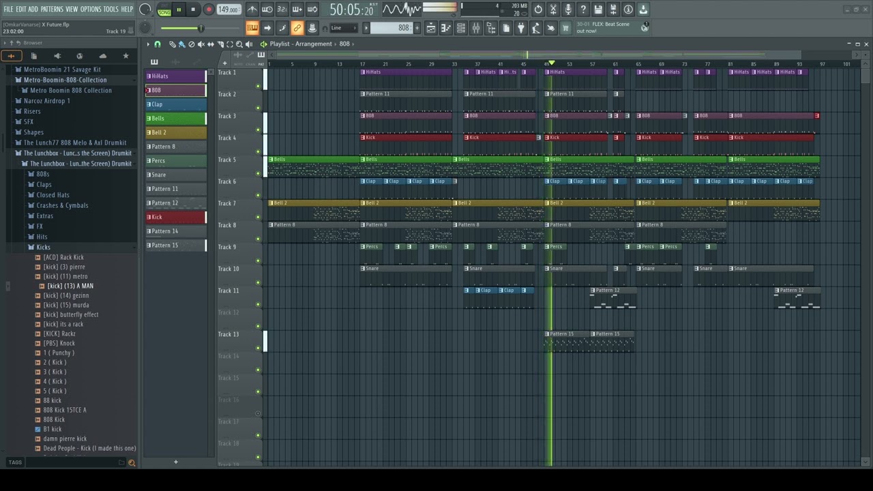Open the snap Line dropdown
Image resolution: width=873 pixels, height=491 pixels.
tap(343, 28)
